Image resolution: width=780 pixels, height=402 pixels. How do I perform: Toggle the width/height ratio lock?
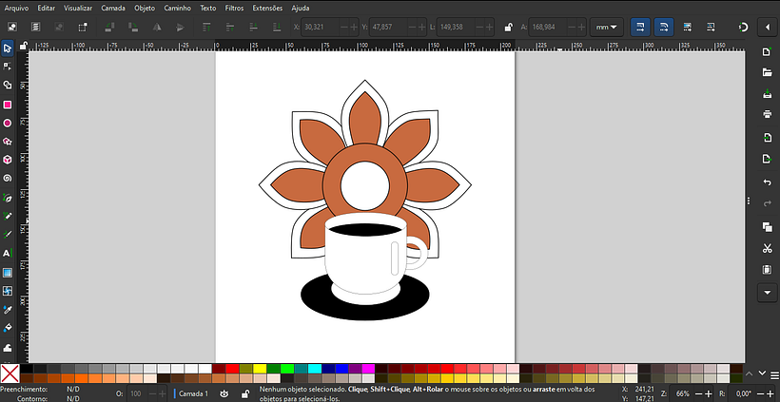[510, 28]
